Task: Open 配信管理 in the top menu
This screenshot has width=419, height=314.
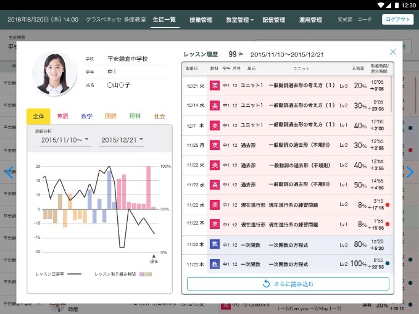Action: coord(274,20)
